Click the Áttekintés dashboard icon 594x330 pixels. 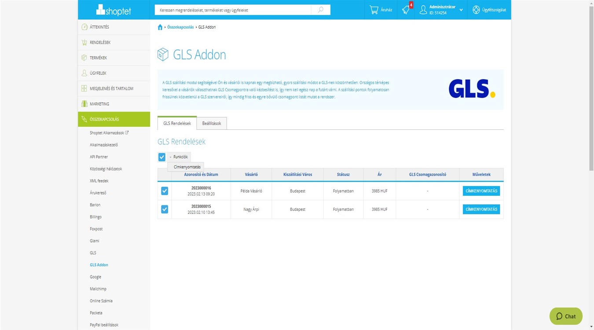[x=84, y=27]
